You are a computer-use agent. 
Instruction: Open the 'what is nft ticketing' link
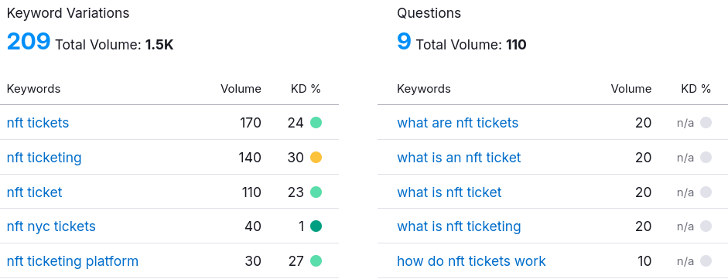459,226
